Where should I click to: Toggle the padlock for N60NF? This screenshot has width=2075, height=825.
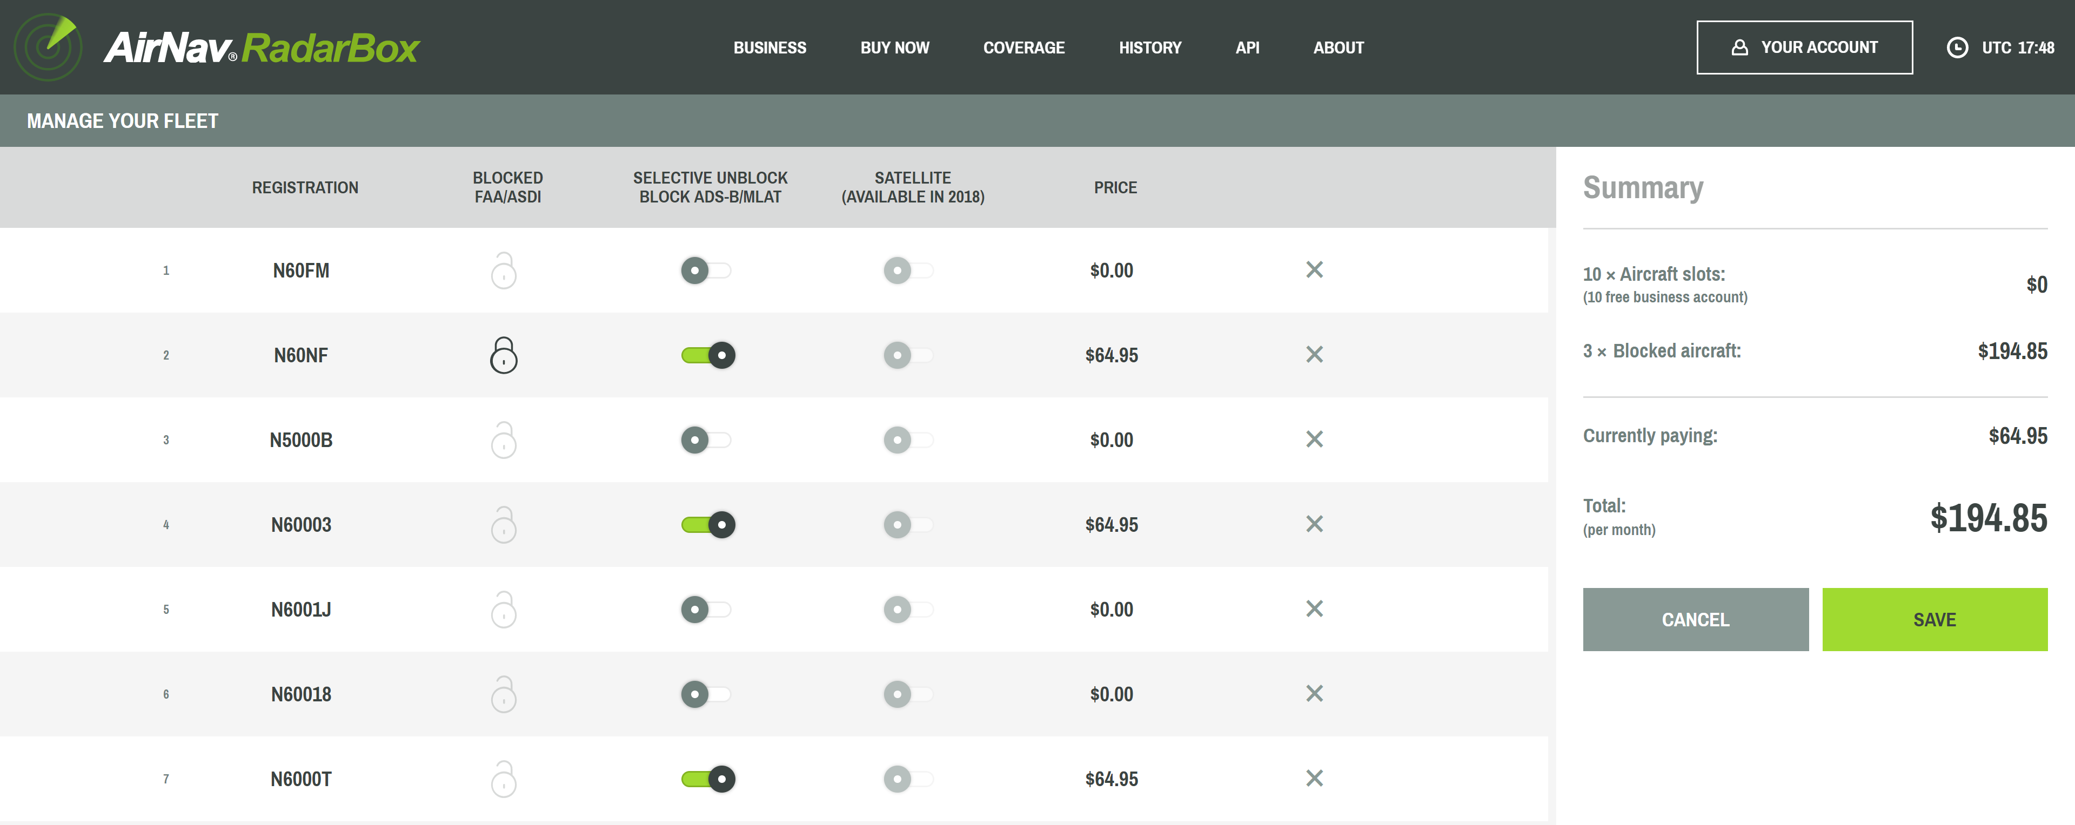click(504, 355)
